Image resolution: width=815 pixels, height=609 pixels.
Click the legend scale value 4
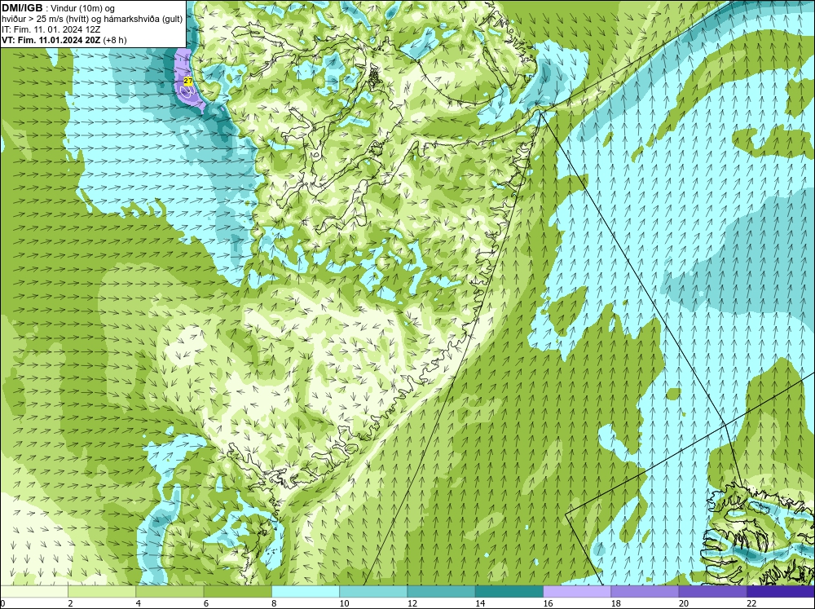coord(139,603)
